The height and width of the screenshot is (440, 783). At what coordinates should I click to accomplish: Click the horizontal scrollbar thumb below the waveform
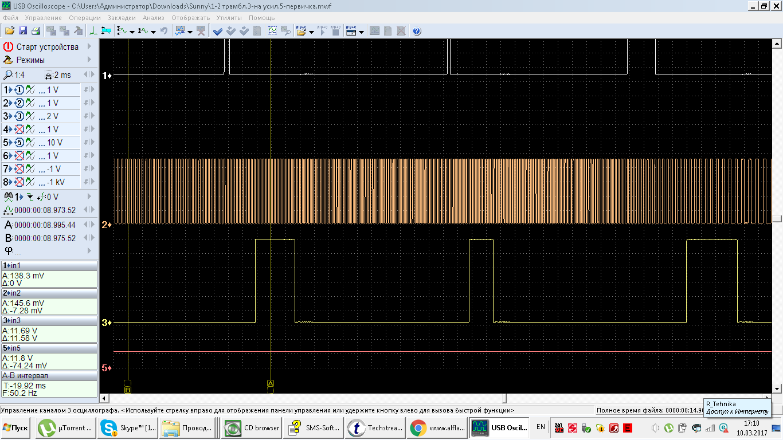(505, 398)
